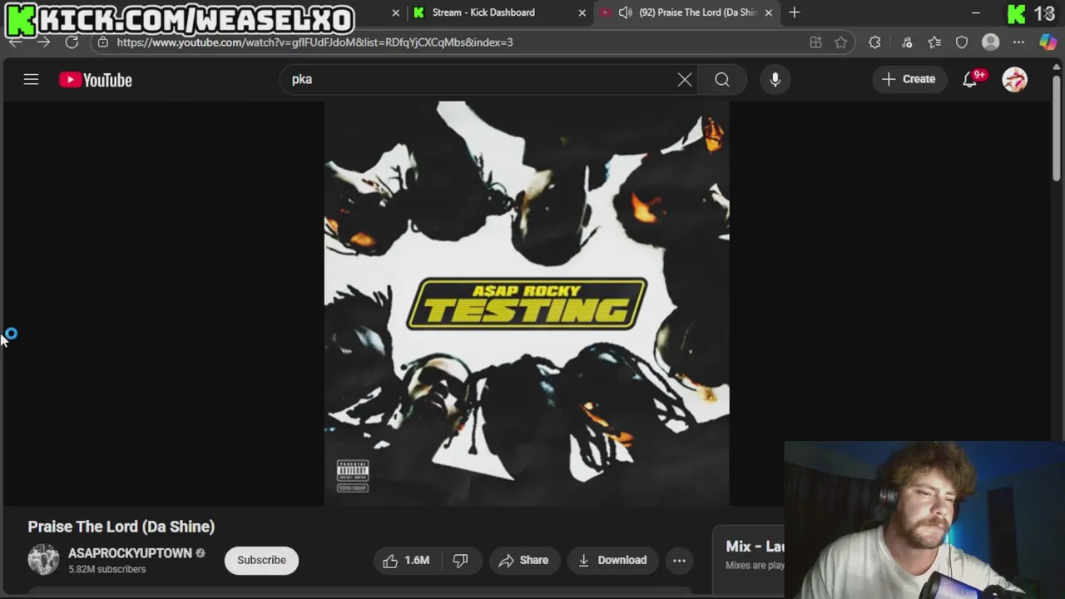Click the browser forward arrow
This screenshot has width=1065, height=599.
43,42
